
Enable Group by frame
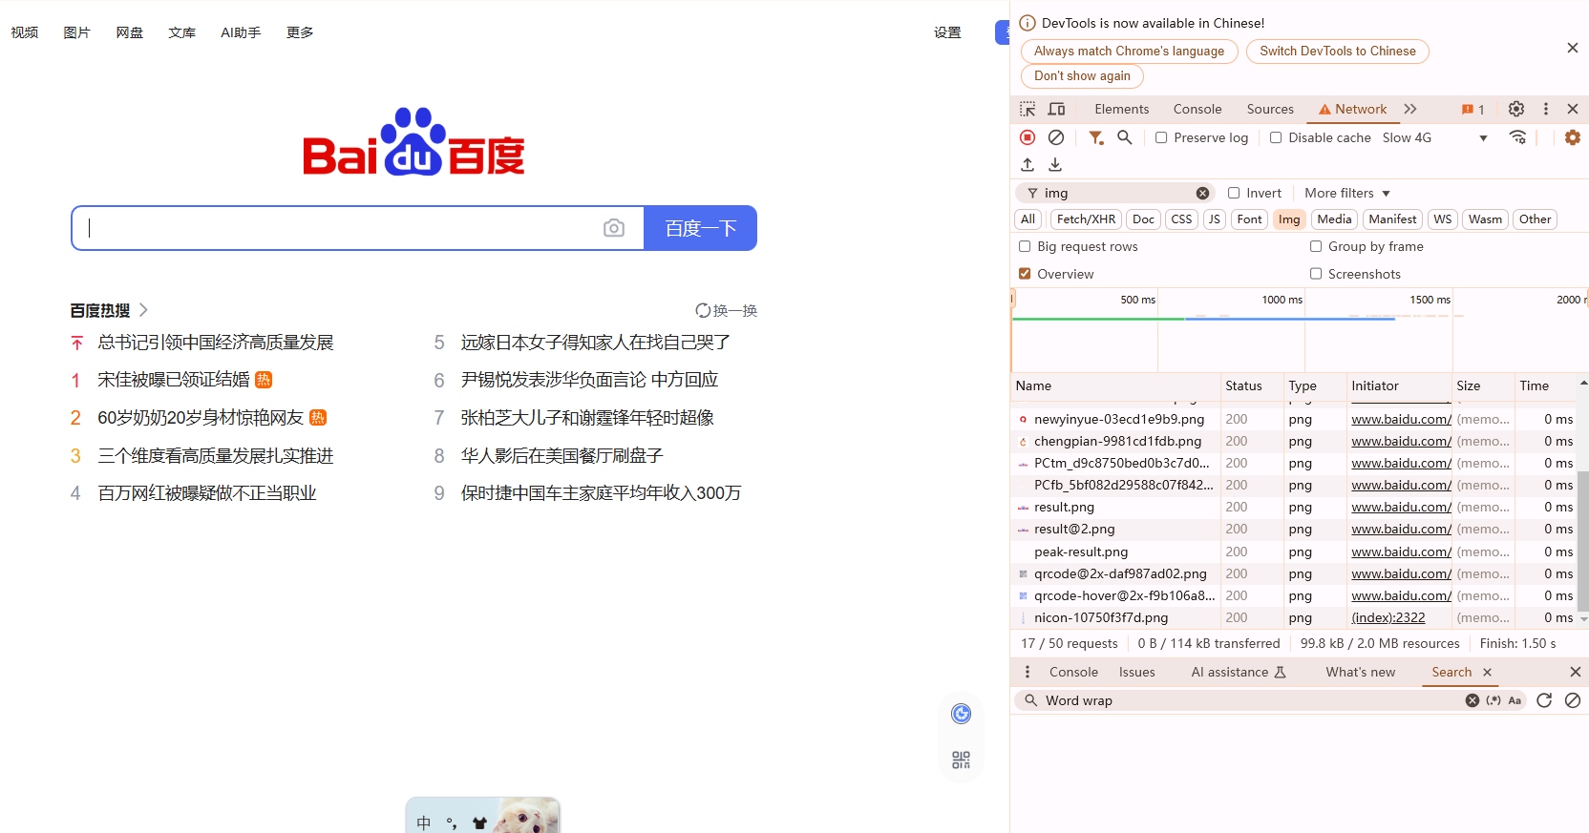1316,246
